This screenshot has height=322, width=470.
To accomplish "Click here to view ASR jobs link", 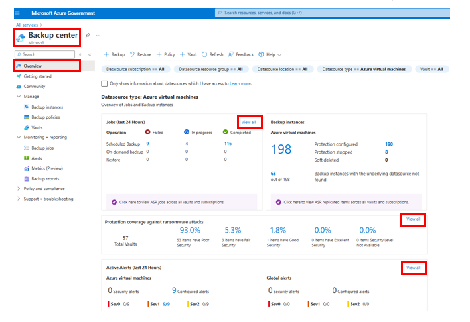I will click(x=172, y=202).
